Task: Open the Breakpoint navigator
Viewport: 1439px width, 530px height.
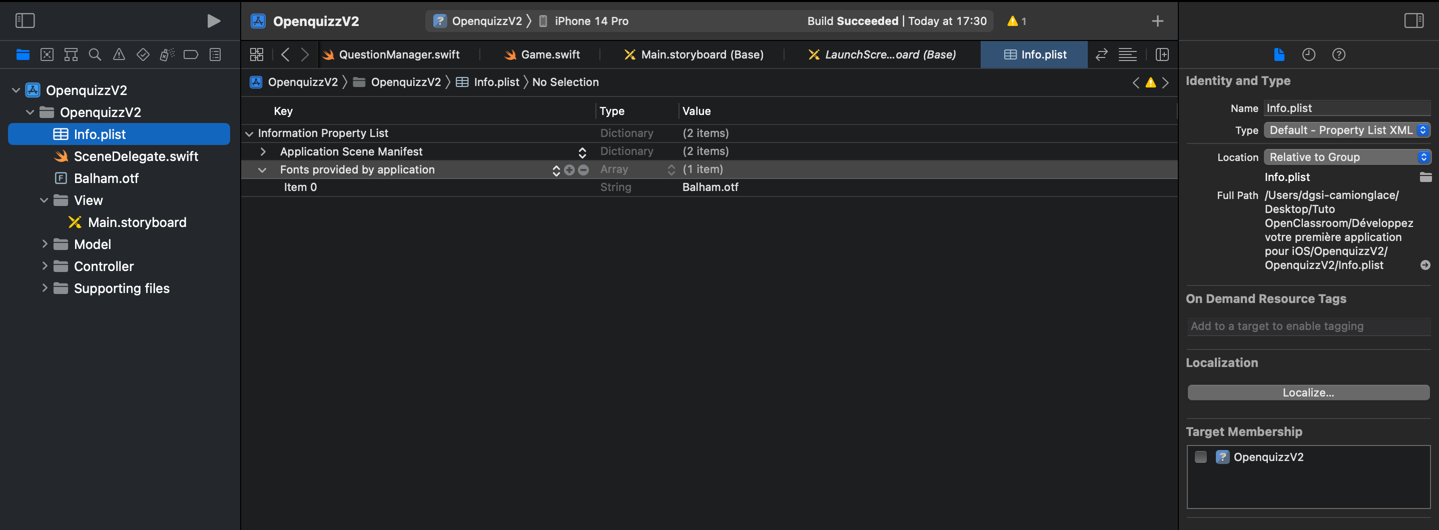Action: pyautogui.click(x=191, y=54)
